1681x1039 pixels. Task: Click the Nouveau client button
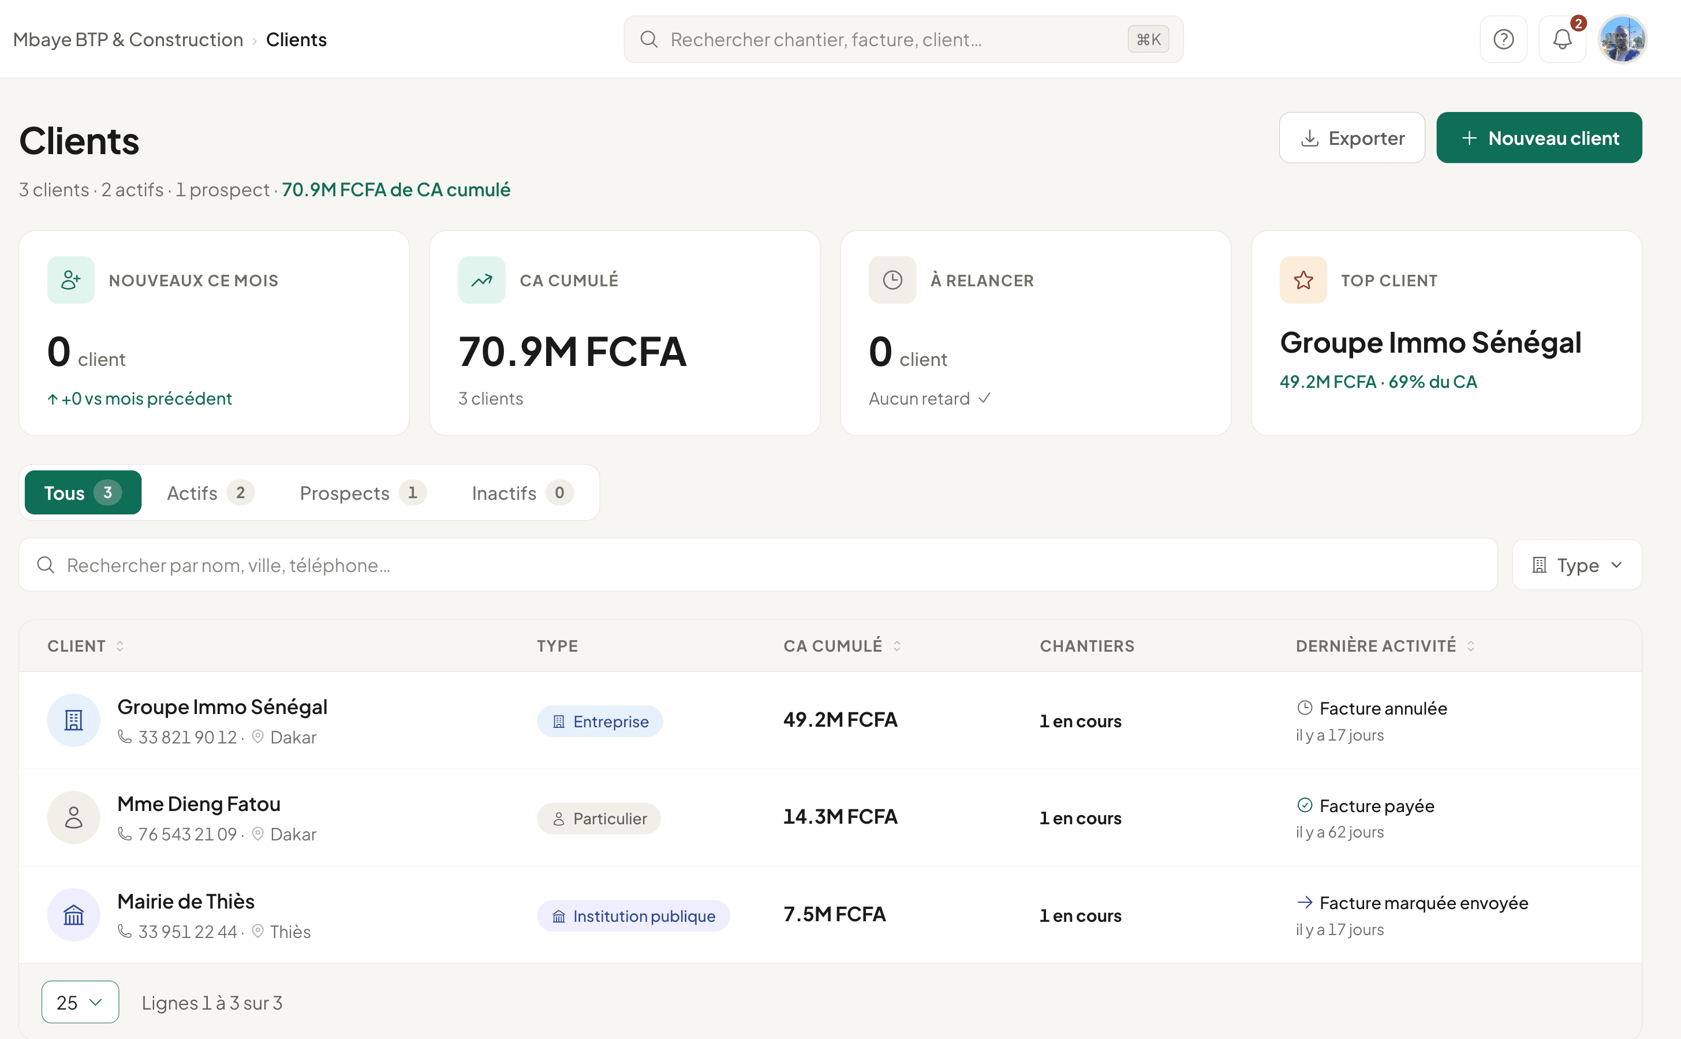pyautogui.click(x=1539, y=137)
